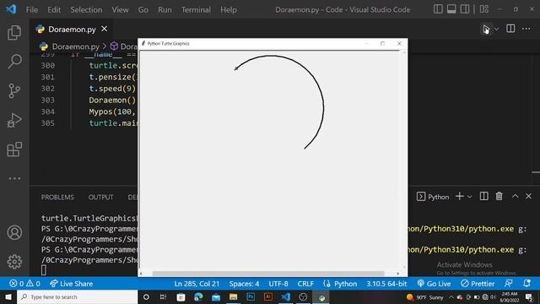Open the View menu
Viewport: 540px width, 304px height.
point(120,9)
